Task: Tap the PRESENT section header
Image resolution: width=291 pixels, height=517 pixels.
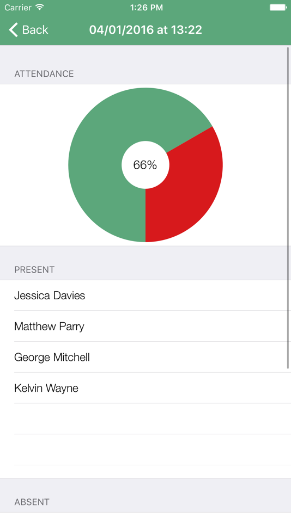Action: [x=34, y=270]
